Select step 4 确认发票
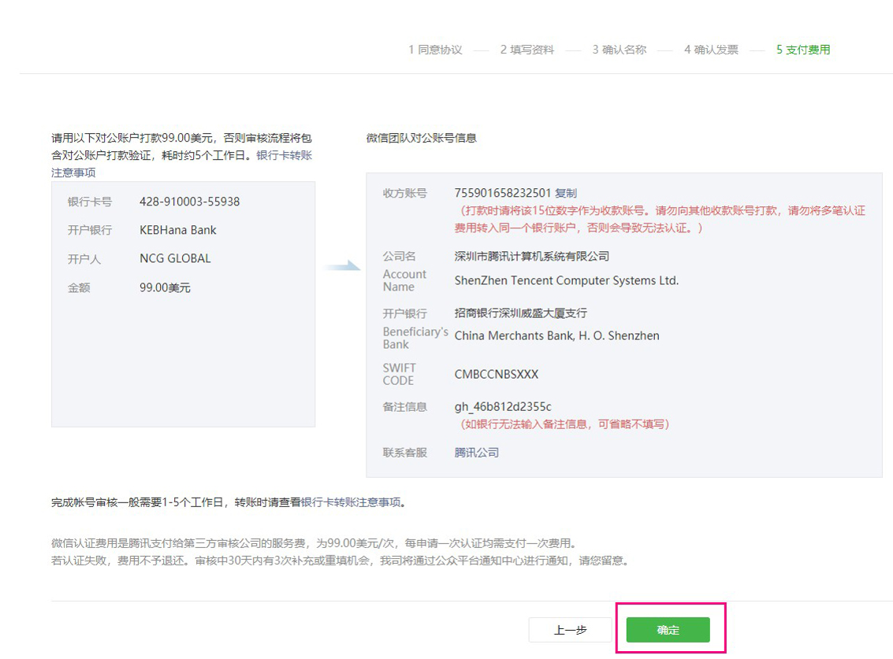893x659 pixels. (711, 50)
